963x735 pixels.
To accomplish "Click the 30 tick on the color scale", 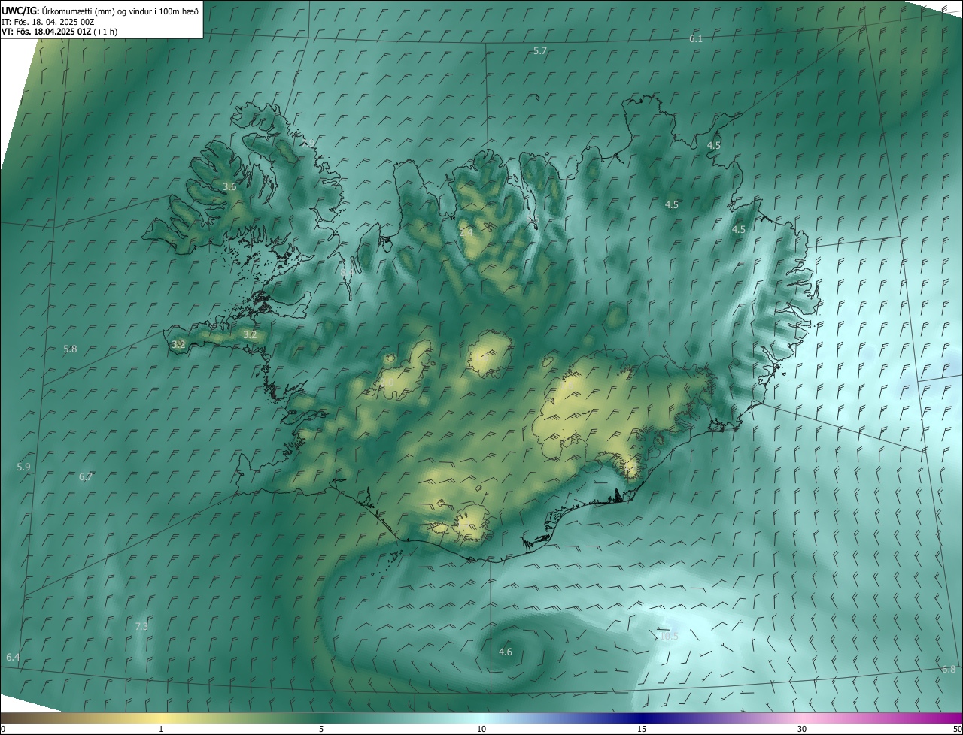I will [x=802, y=729].
